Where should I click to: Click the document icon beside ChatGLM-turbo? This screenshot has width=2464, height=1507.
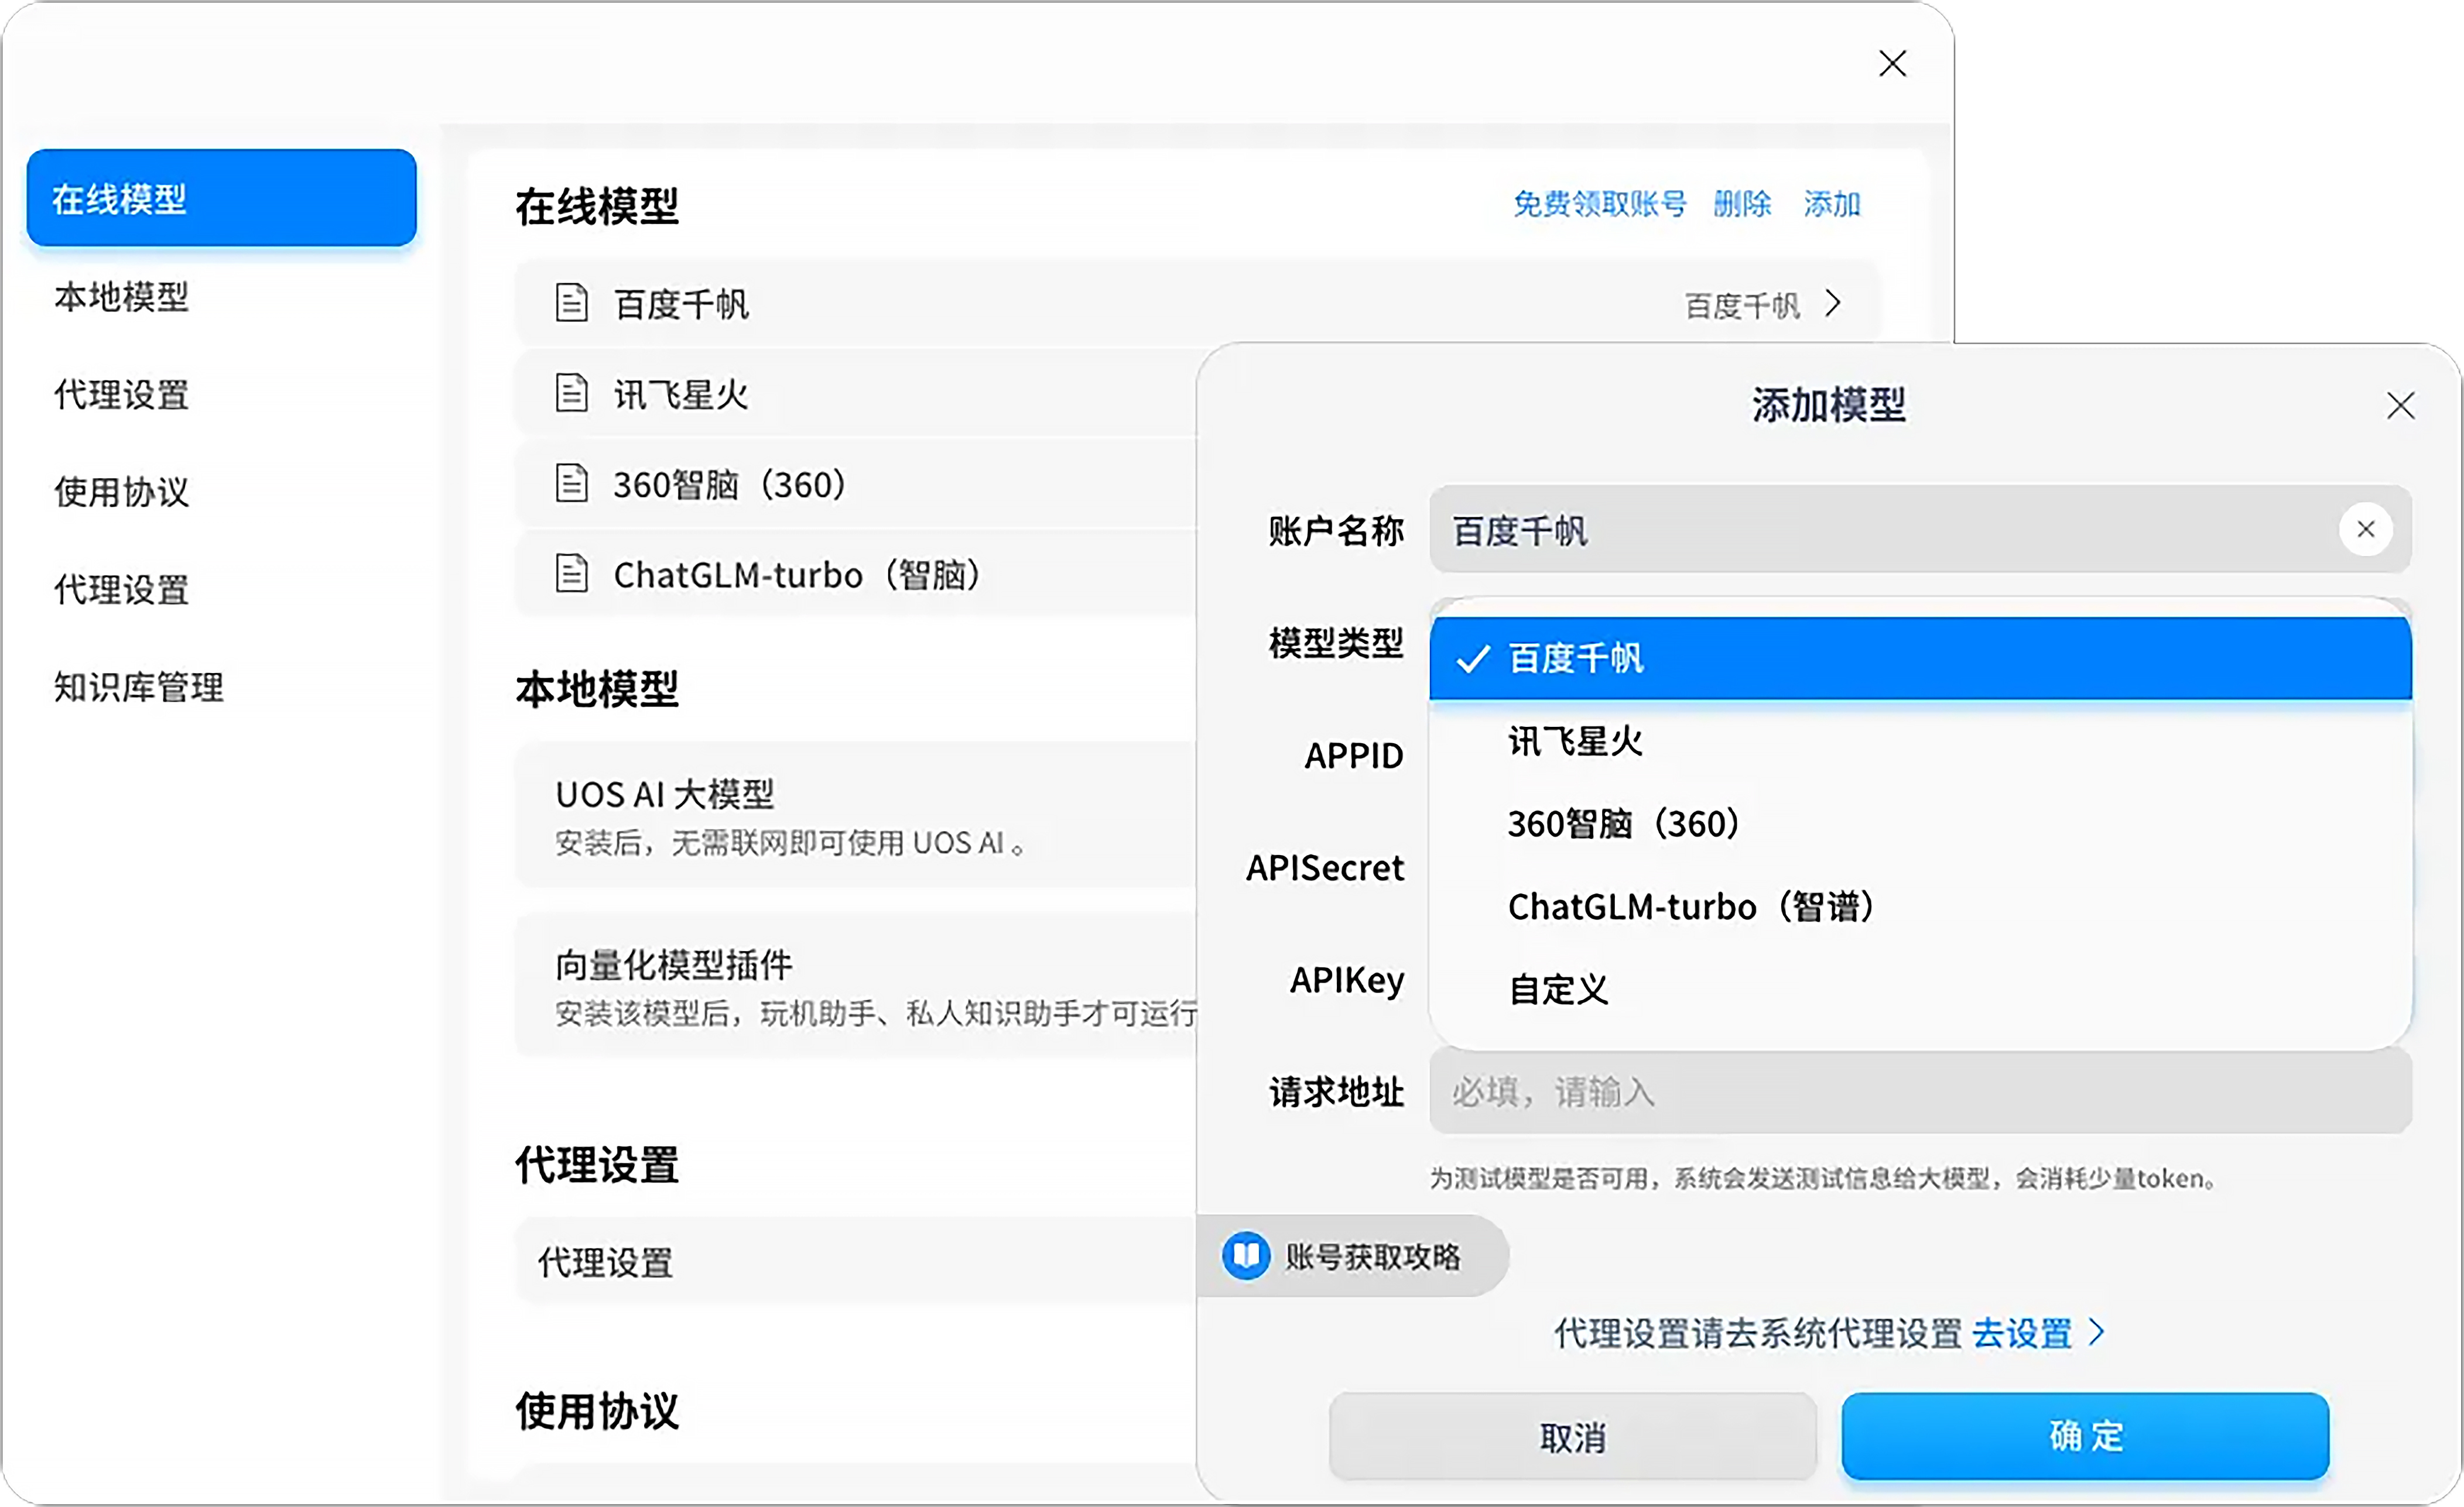tap(571, 572)
